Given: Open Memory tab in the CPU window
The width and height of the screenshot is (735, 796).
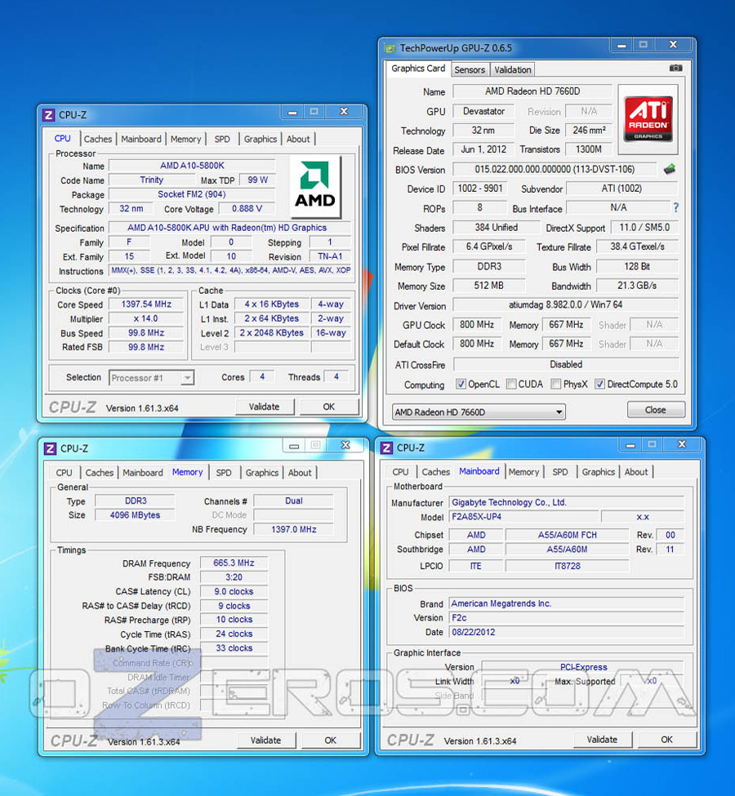Looking at the screenshot, I should click(x=186, y=139).
